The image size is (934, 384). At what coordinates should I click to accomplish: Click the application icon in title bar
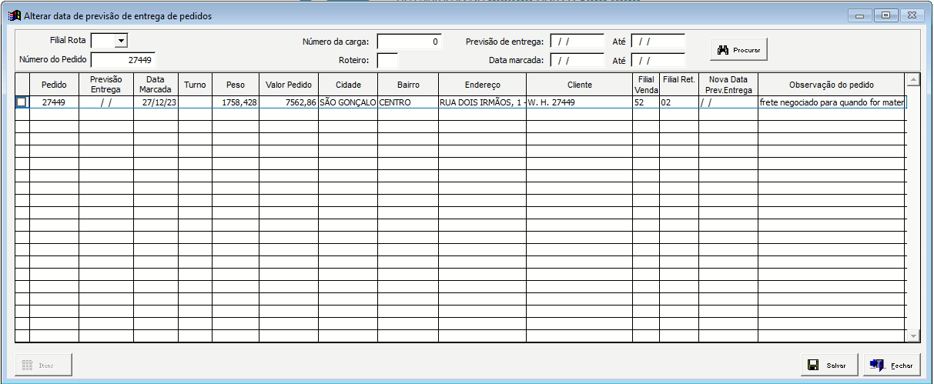14,15
